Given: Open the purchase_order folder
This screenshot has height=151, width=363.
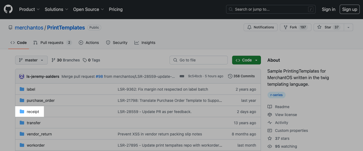Looking at the screenshot, I should click(x=41, y=100).
